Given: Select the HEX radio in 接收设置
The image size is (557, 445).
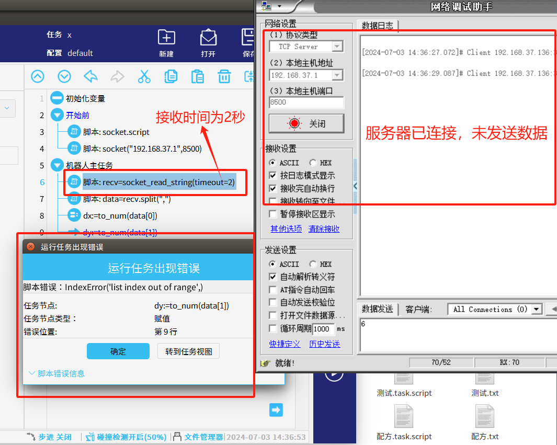Looking at the screenshot, I should coord(313,163).
